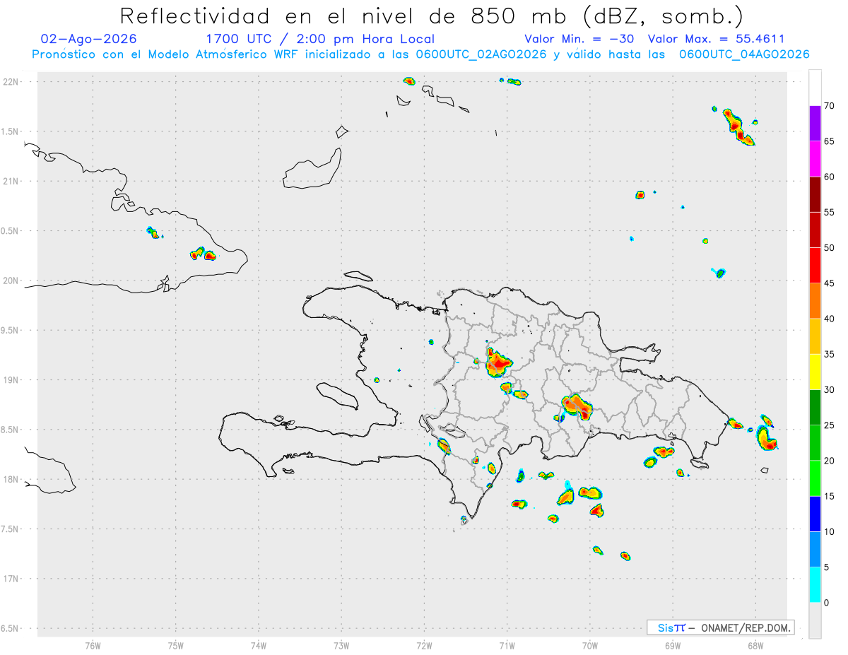
Task: Click the '17N' latitude label
Action: (x=11, y=579)
